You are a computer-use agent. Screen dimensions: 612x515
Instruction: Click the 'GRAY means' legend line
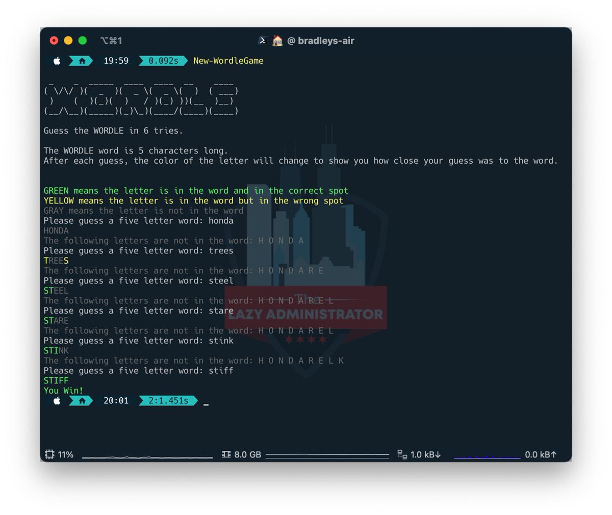coord(144,211)
